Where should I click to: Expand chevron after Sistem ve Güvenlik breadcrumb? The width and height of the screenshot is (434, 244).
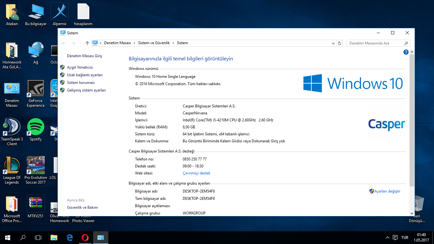tap(173, 43)
